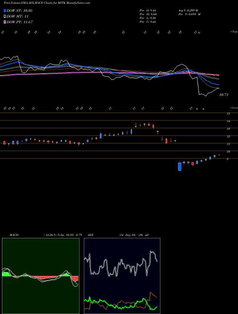This screenshot has width=238, height=314.
Task: Click the magenta DOW PT legend swatch
Action: coord(5,22)
